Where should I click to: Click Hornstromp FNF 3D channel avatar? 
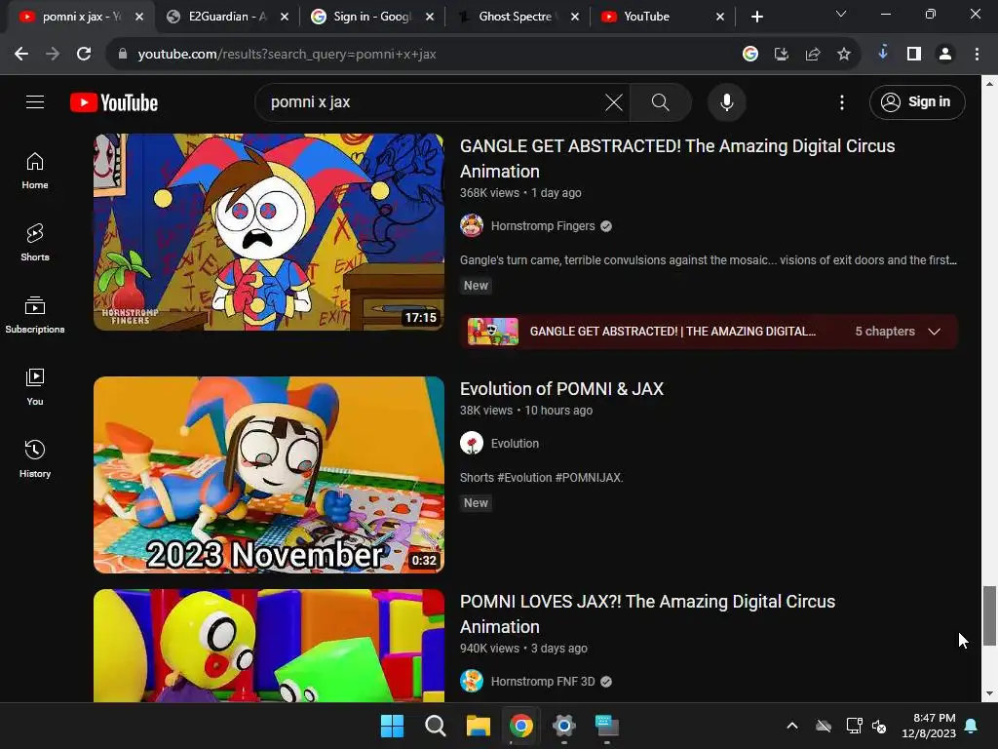[472, 681]
